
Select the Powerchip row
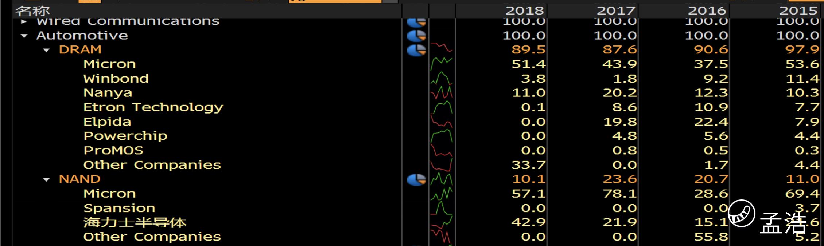125,136
